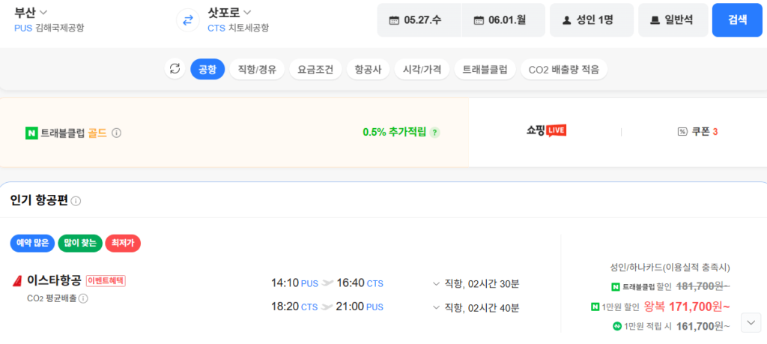Open the 쇼핑 LIVE logo
The image size is (767, 344).
point(546,131)
